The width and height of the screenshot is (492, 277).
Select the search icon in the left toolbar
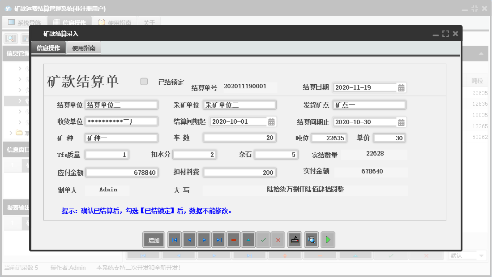[x=10, y=39]
